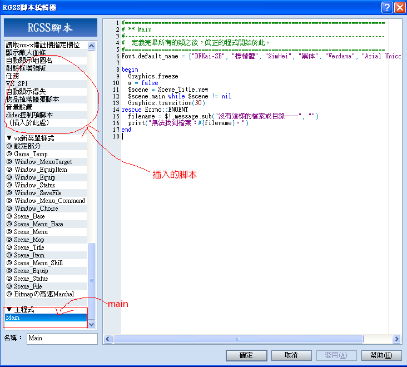407x367 pixels.
Task: Click the 'rescue Errno::ENOENT' code line
Action: 155,110
